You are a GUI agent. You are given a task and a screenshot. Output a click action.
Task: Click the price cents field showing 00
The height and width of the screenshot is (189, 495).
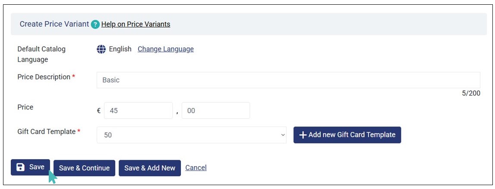(216, 111)
